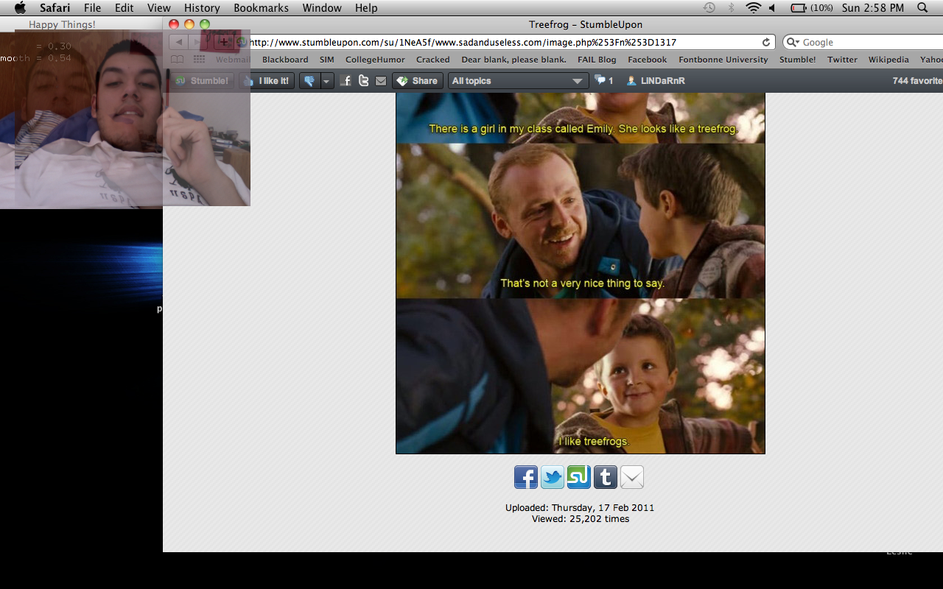This screenshot has width=943, height=589.
Task: Share via the Twitter bird icon below the image
Action: 553,477
